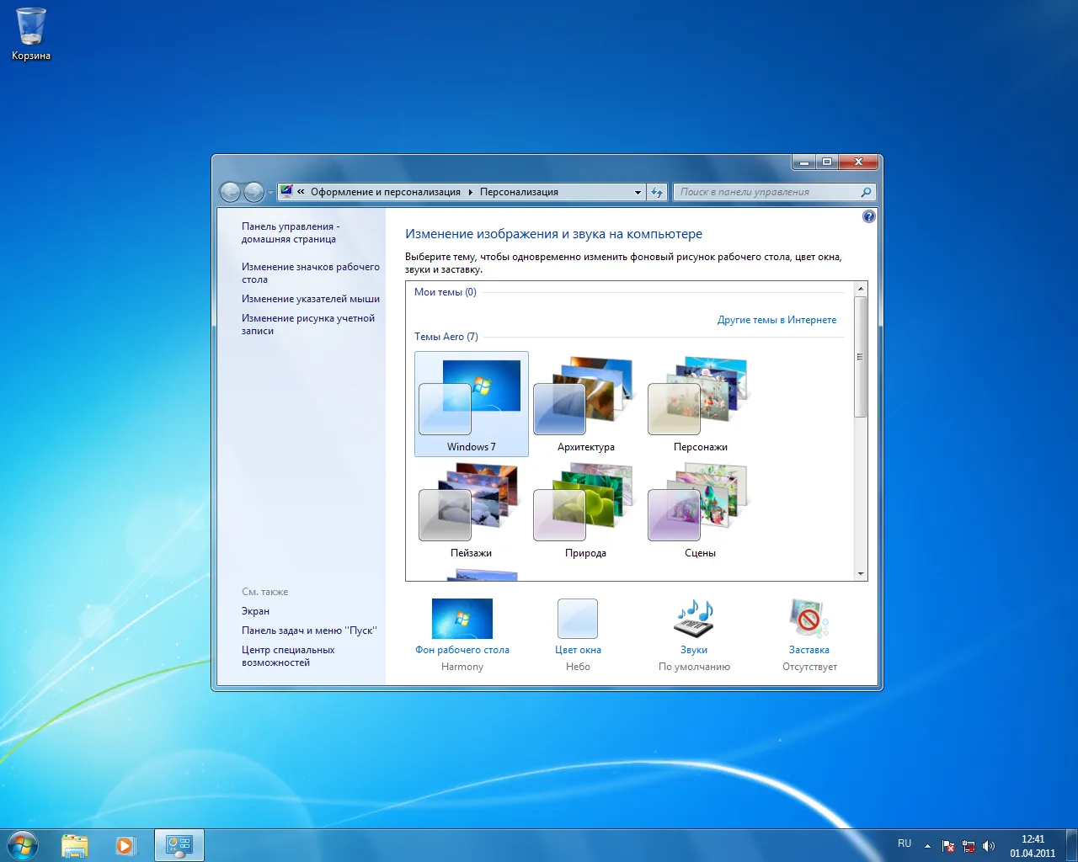The height and width of the screenshot is (862, 1078).
Task: Click the magnifier search icon
Action: click(866, 192)
